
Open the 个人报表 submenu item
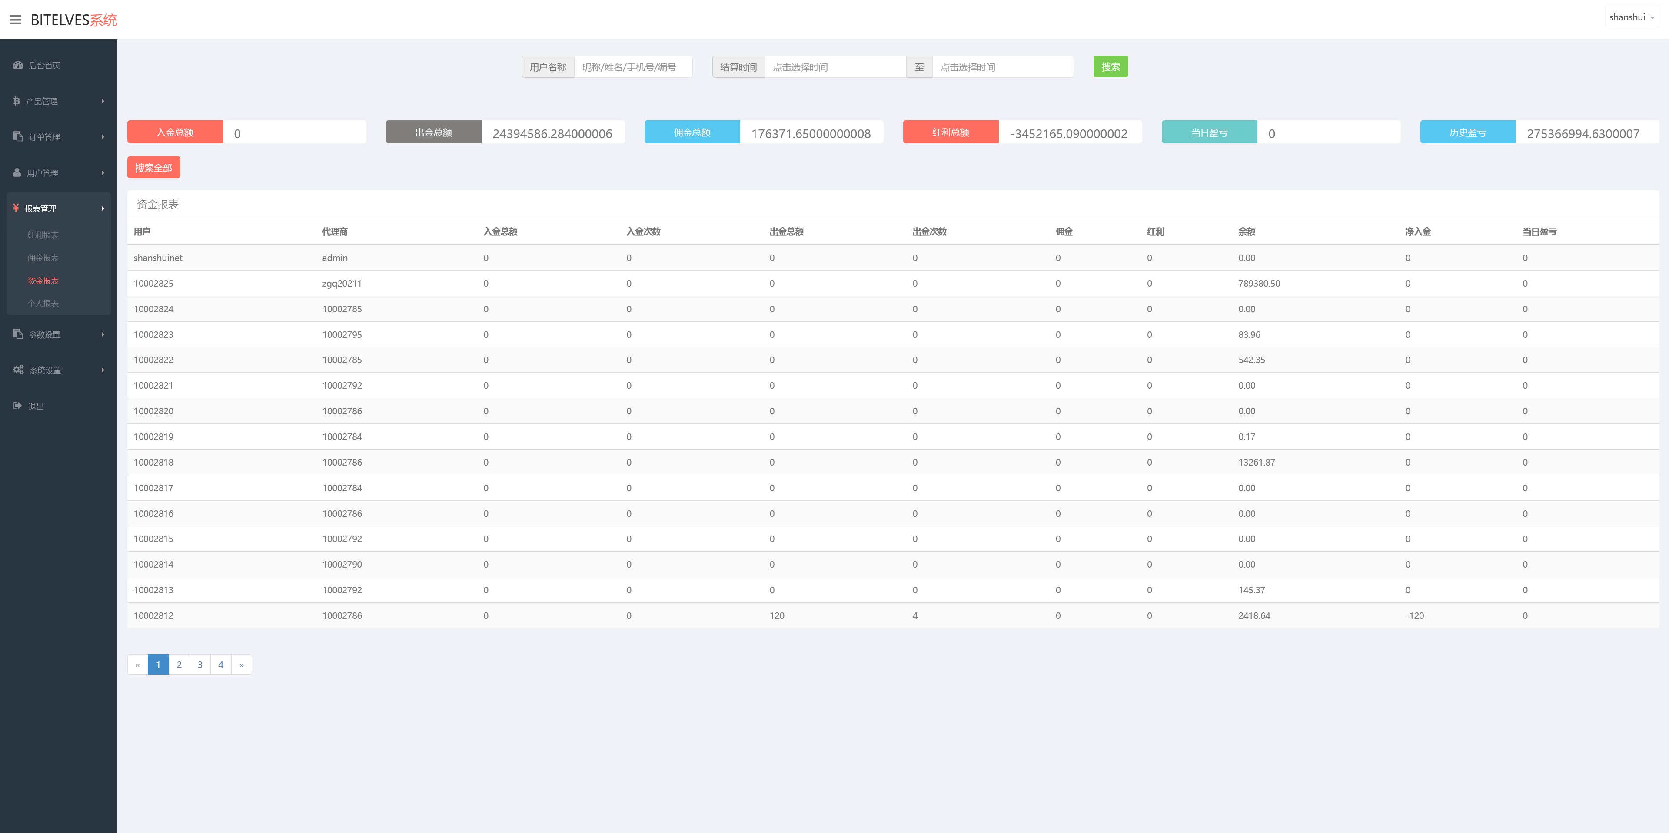pyautogui.click(x=43, y=303)
